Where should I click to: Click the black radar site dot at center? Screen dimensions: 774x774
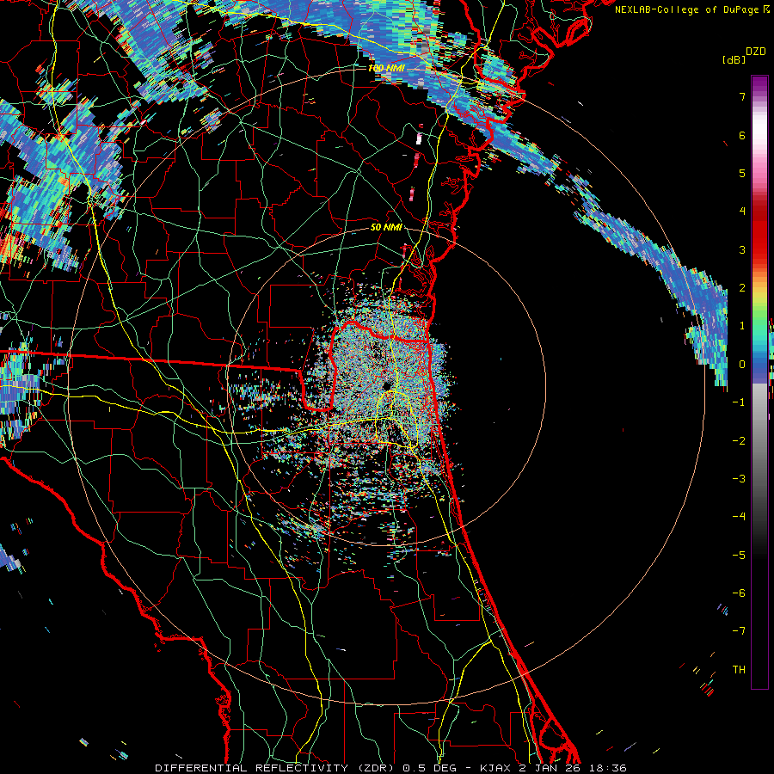click(x=386, y=385)
